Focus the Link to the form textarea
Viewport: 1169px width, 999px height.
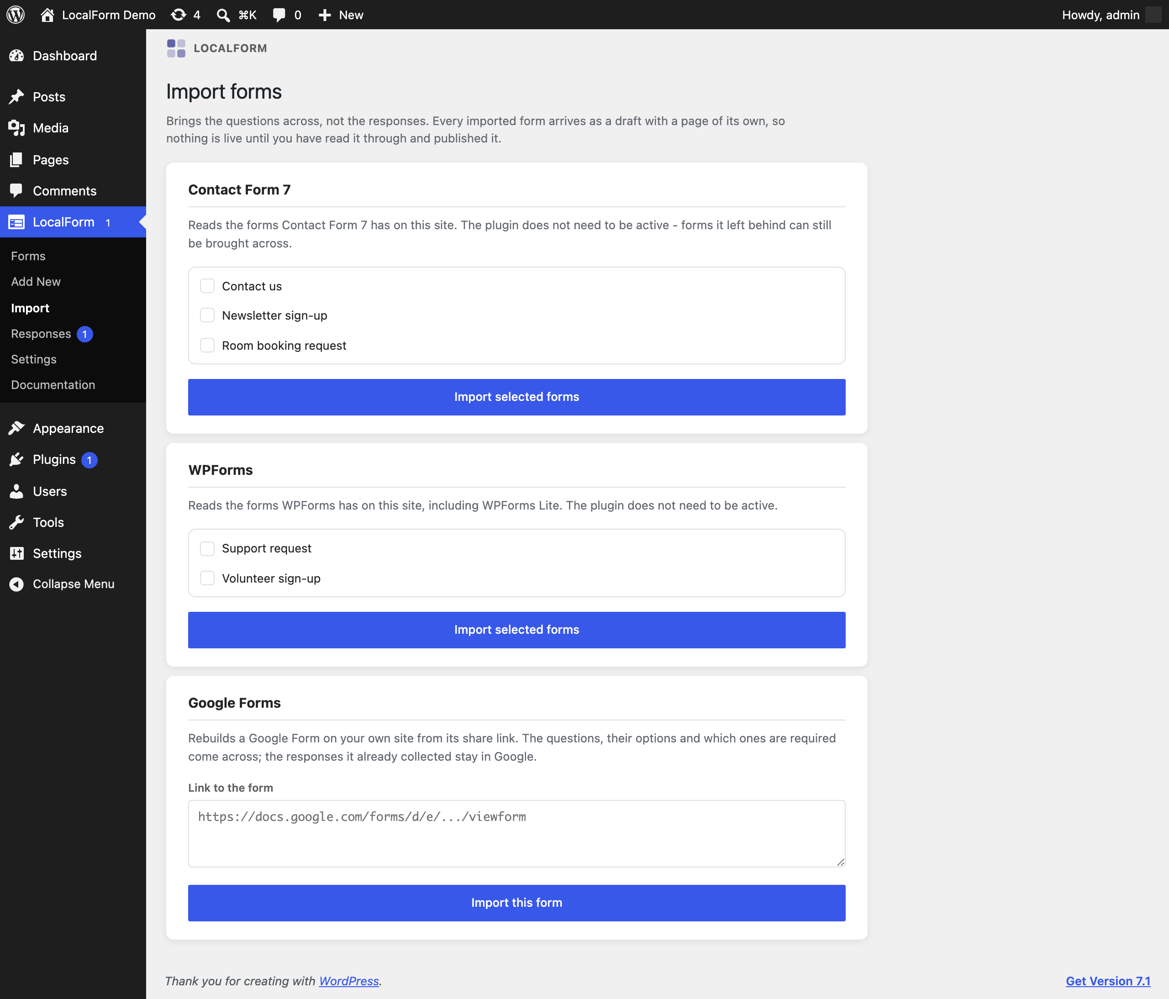pyautogui.click(x=517, y=834)
